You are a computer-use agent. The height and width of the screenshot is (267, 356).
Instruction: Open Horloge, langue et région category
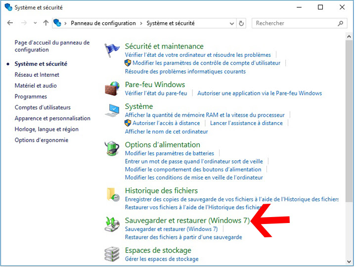point(46,129)
